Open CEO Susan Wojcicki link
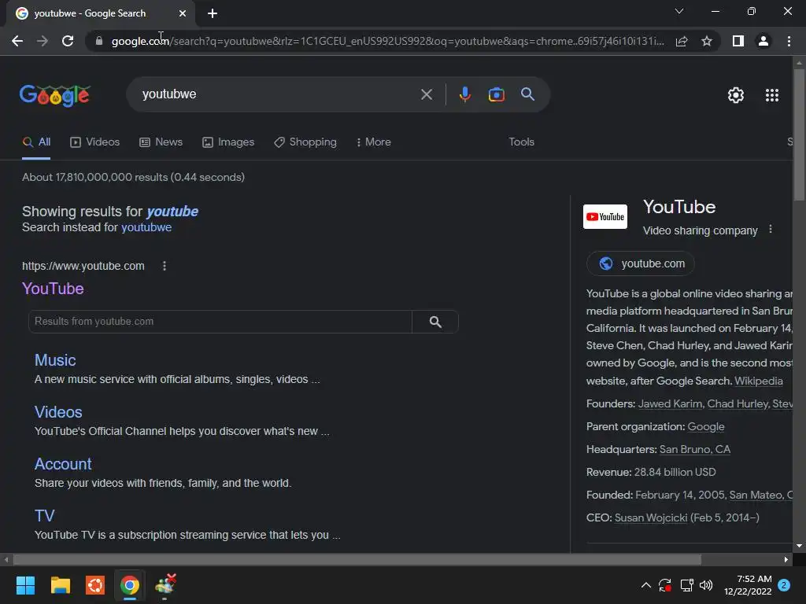This screenshot has width=806, height=604. (651, 517)
